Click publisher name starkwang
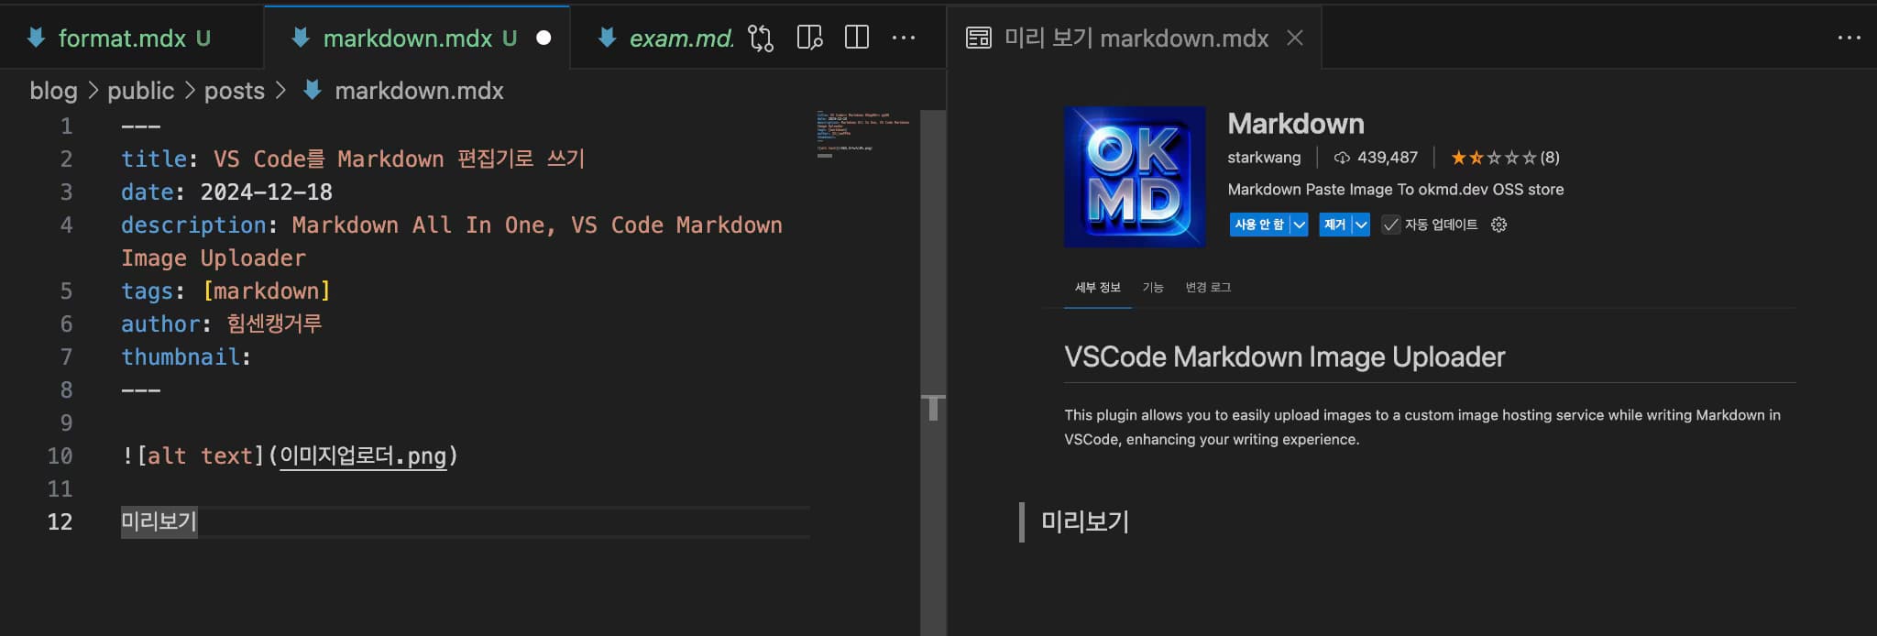 pyautogui.click(x=1264, y=158)
